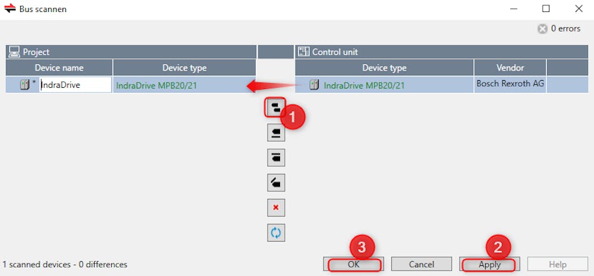
Task: Click the Control unit header label
Action: [x=335, y=52]
